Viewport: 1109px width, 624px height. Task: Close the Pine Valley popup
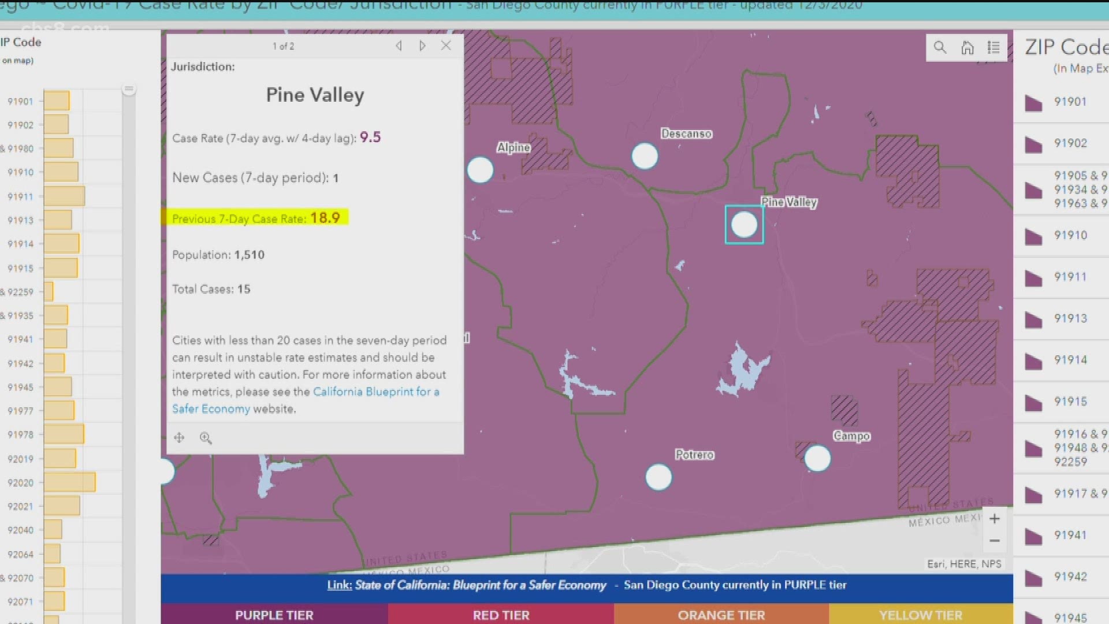coord(447,46)
